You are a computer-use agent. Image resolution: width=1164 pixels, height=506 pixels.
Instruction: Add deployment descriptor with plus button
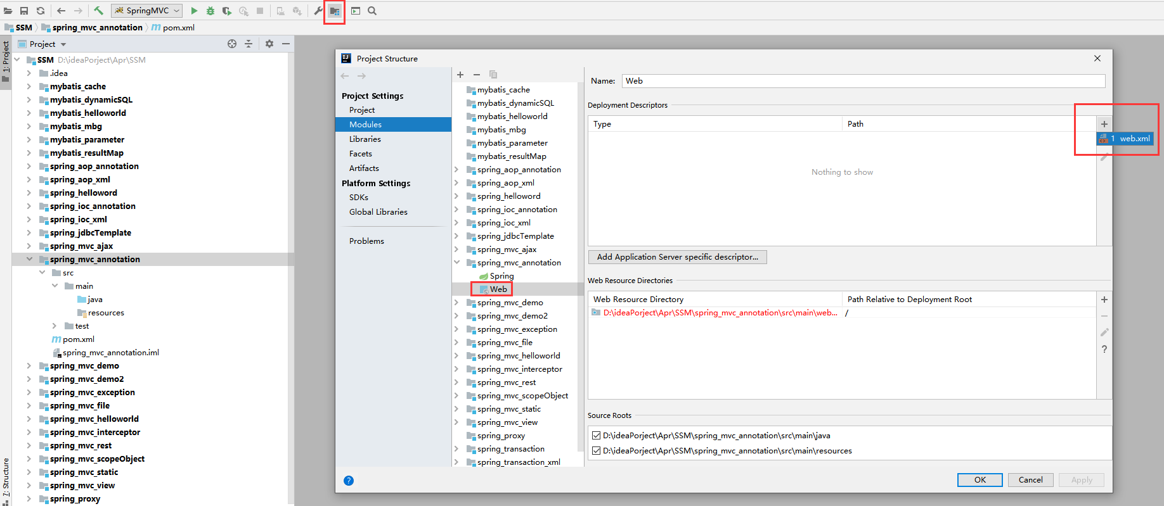pos(1104,124)
